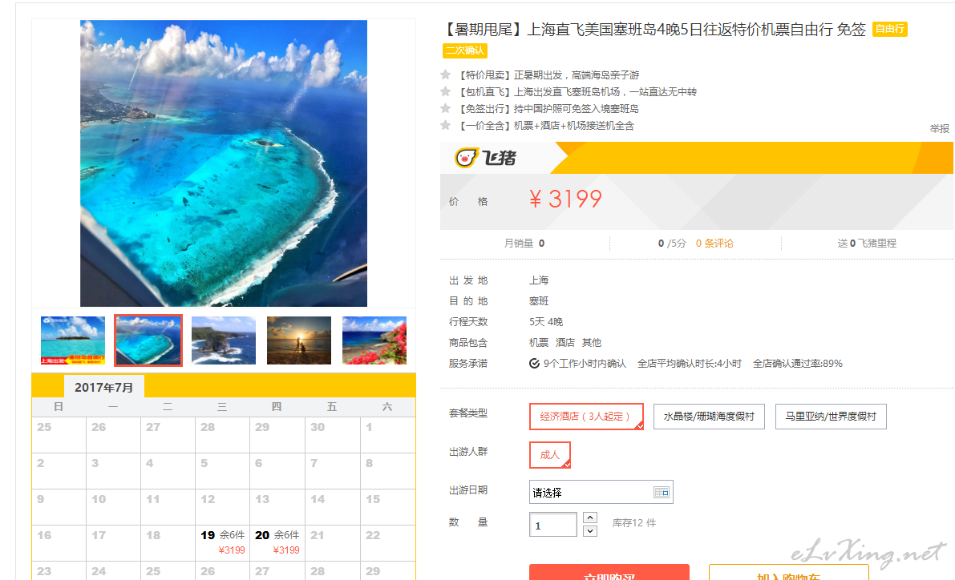Click the 举报 report link

tap(939, 128)
